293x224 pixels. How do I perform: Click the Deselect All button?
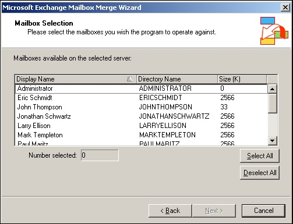pos(260,173)
